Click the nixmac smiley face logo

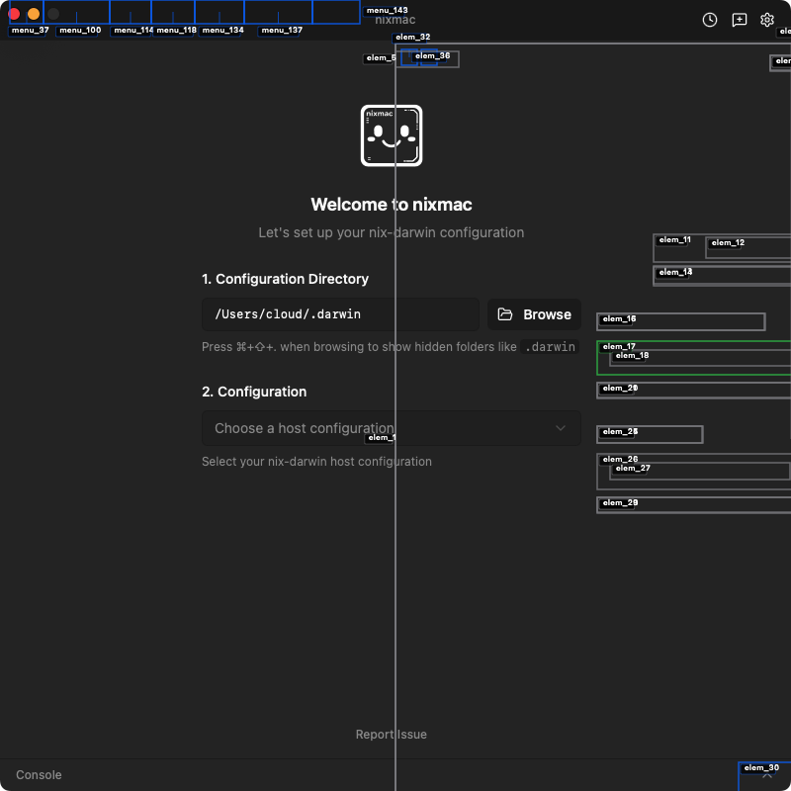pyautogui.click(x=392, y=135)
